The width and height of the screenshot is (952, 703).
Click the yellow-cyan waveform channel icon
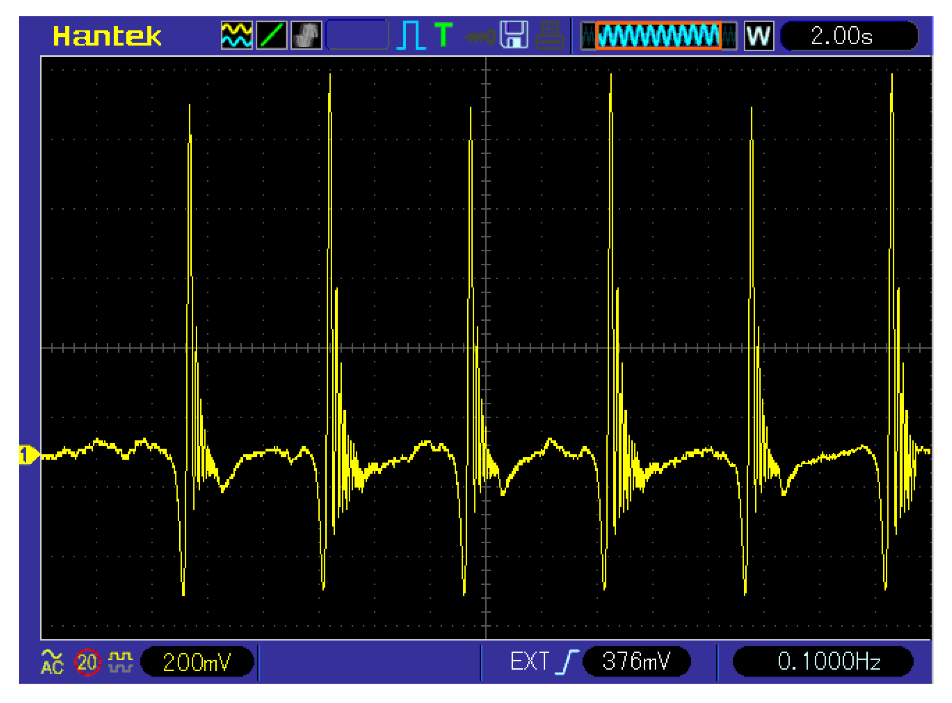coord(237,35)
